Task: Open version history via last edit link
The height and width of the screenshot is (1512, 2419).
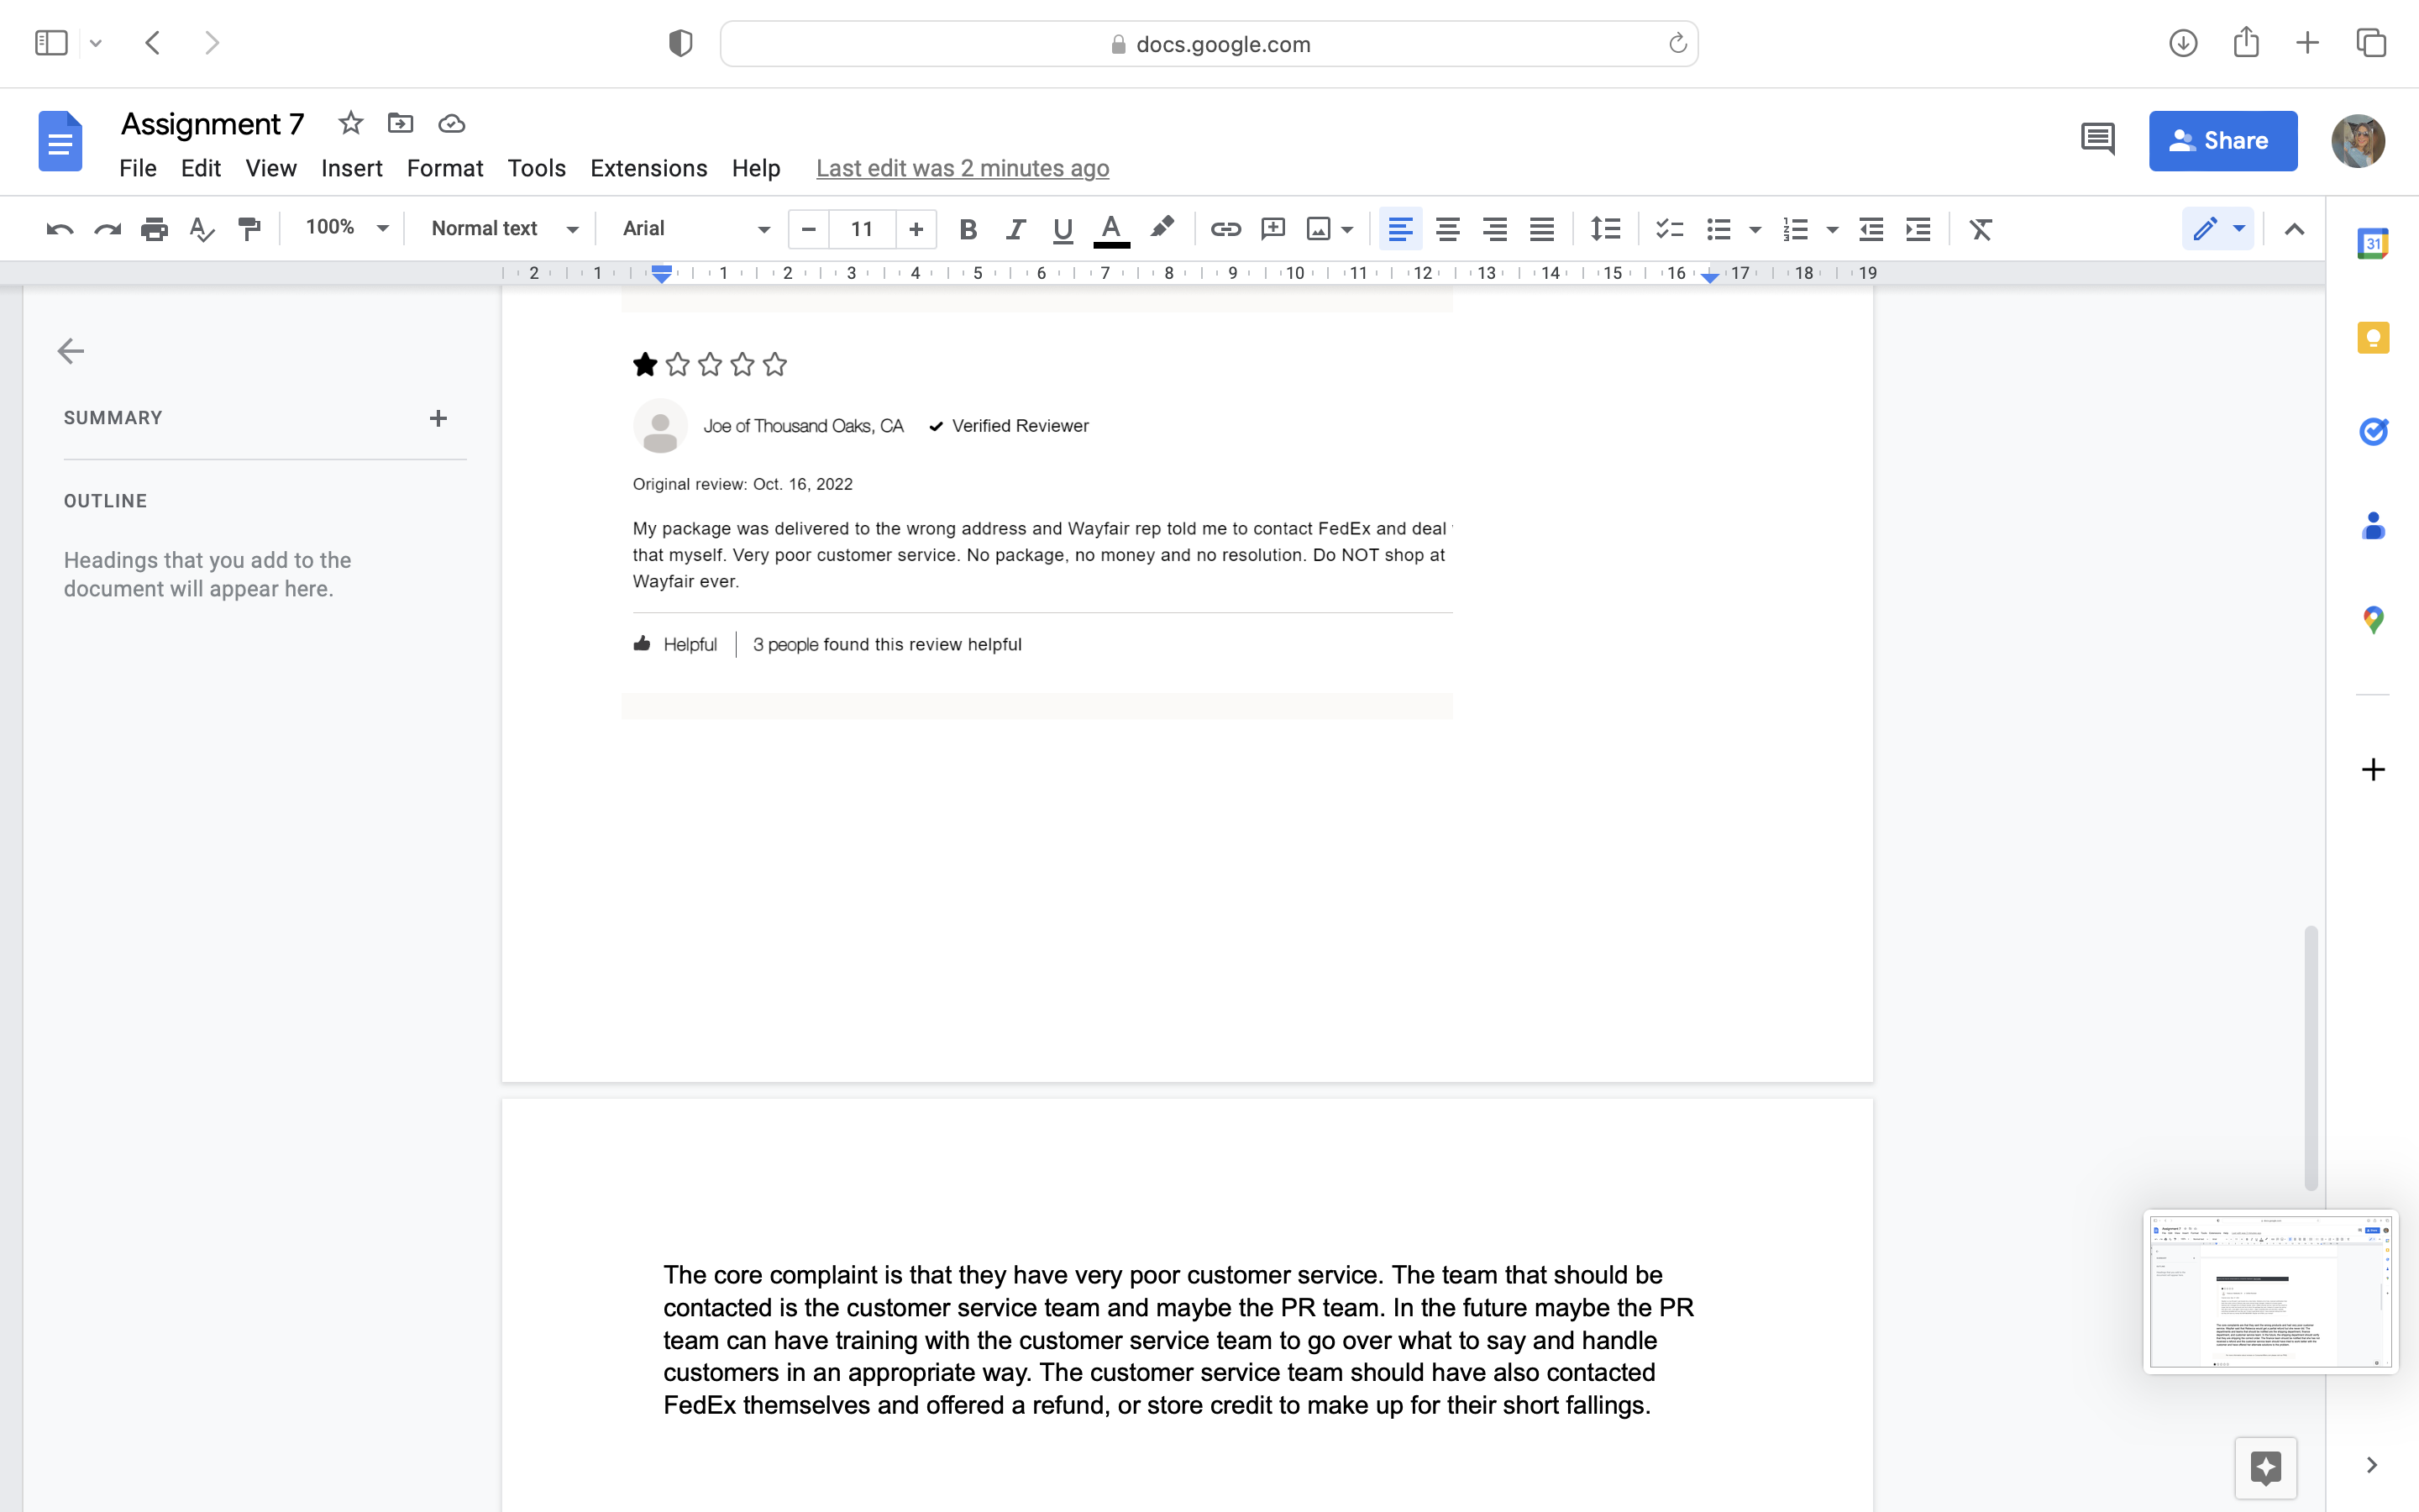Action: coord(962,168)
